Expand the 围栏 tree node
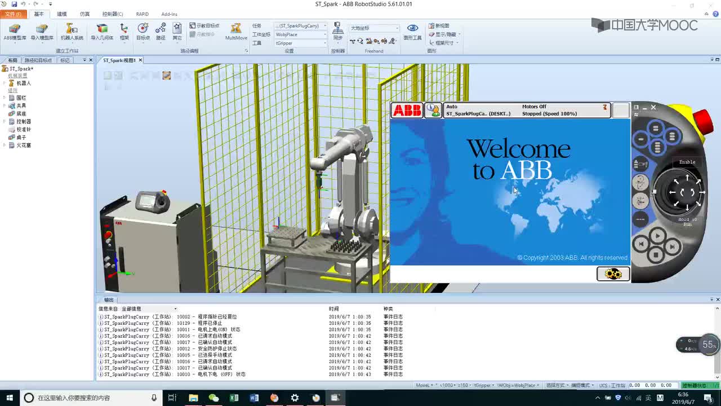Image resolution: width=721 pixels, height=406 pixels. pos(5,98)
